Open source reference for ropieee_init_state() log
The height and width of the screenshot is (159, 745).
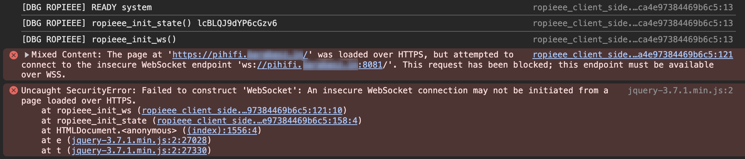[632, 23]
